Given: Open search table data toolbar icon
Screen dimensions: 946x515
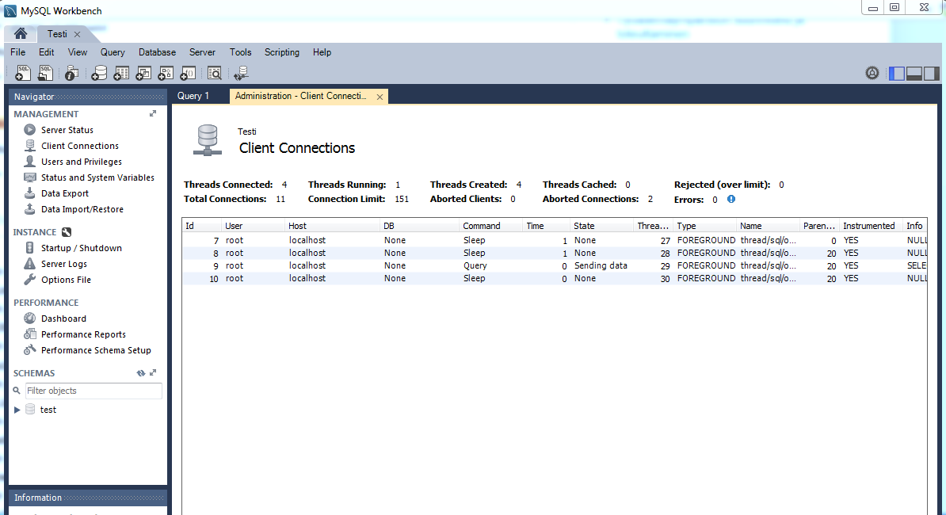Looking at the screenshot, I should tap(214, 73).
